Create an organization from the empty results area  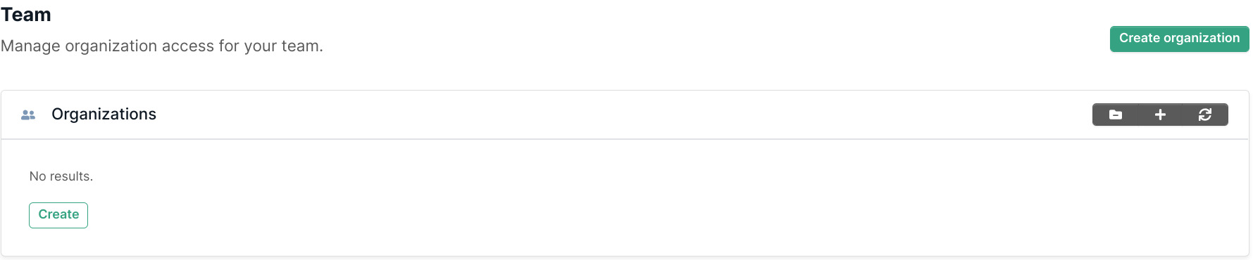click(x=58, y=215)
